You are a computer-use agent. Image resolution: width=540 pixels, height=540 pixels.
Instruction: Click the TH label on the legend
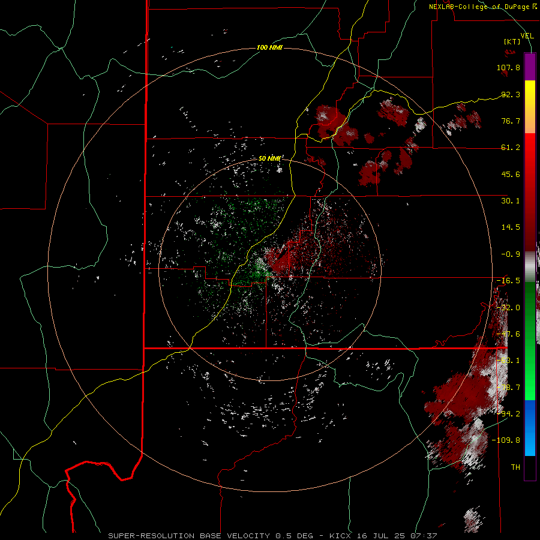point(515,467)
